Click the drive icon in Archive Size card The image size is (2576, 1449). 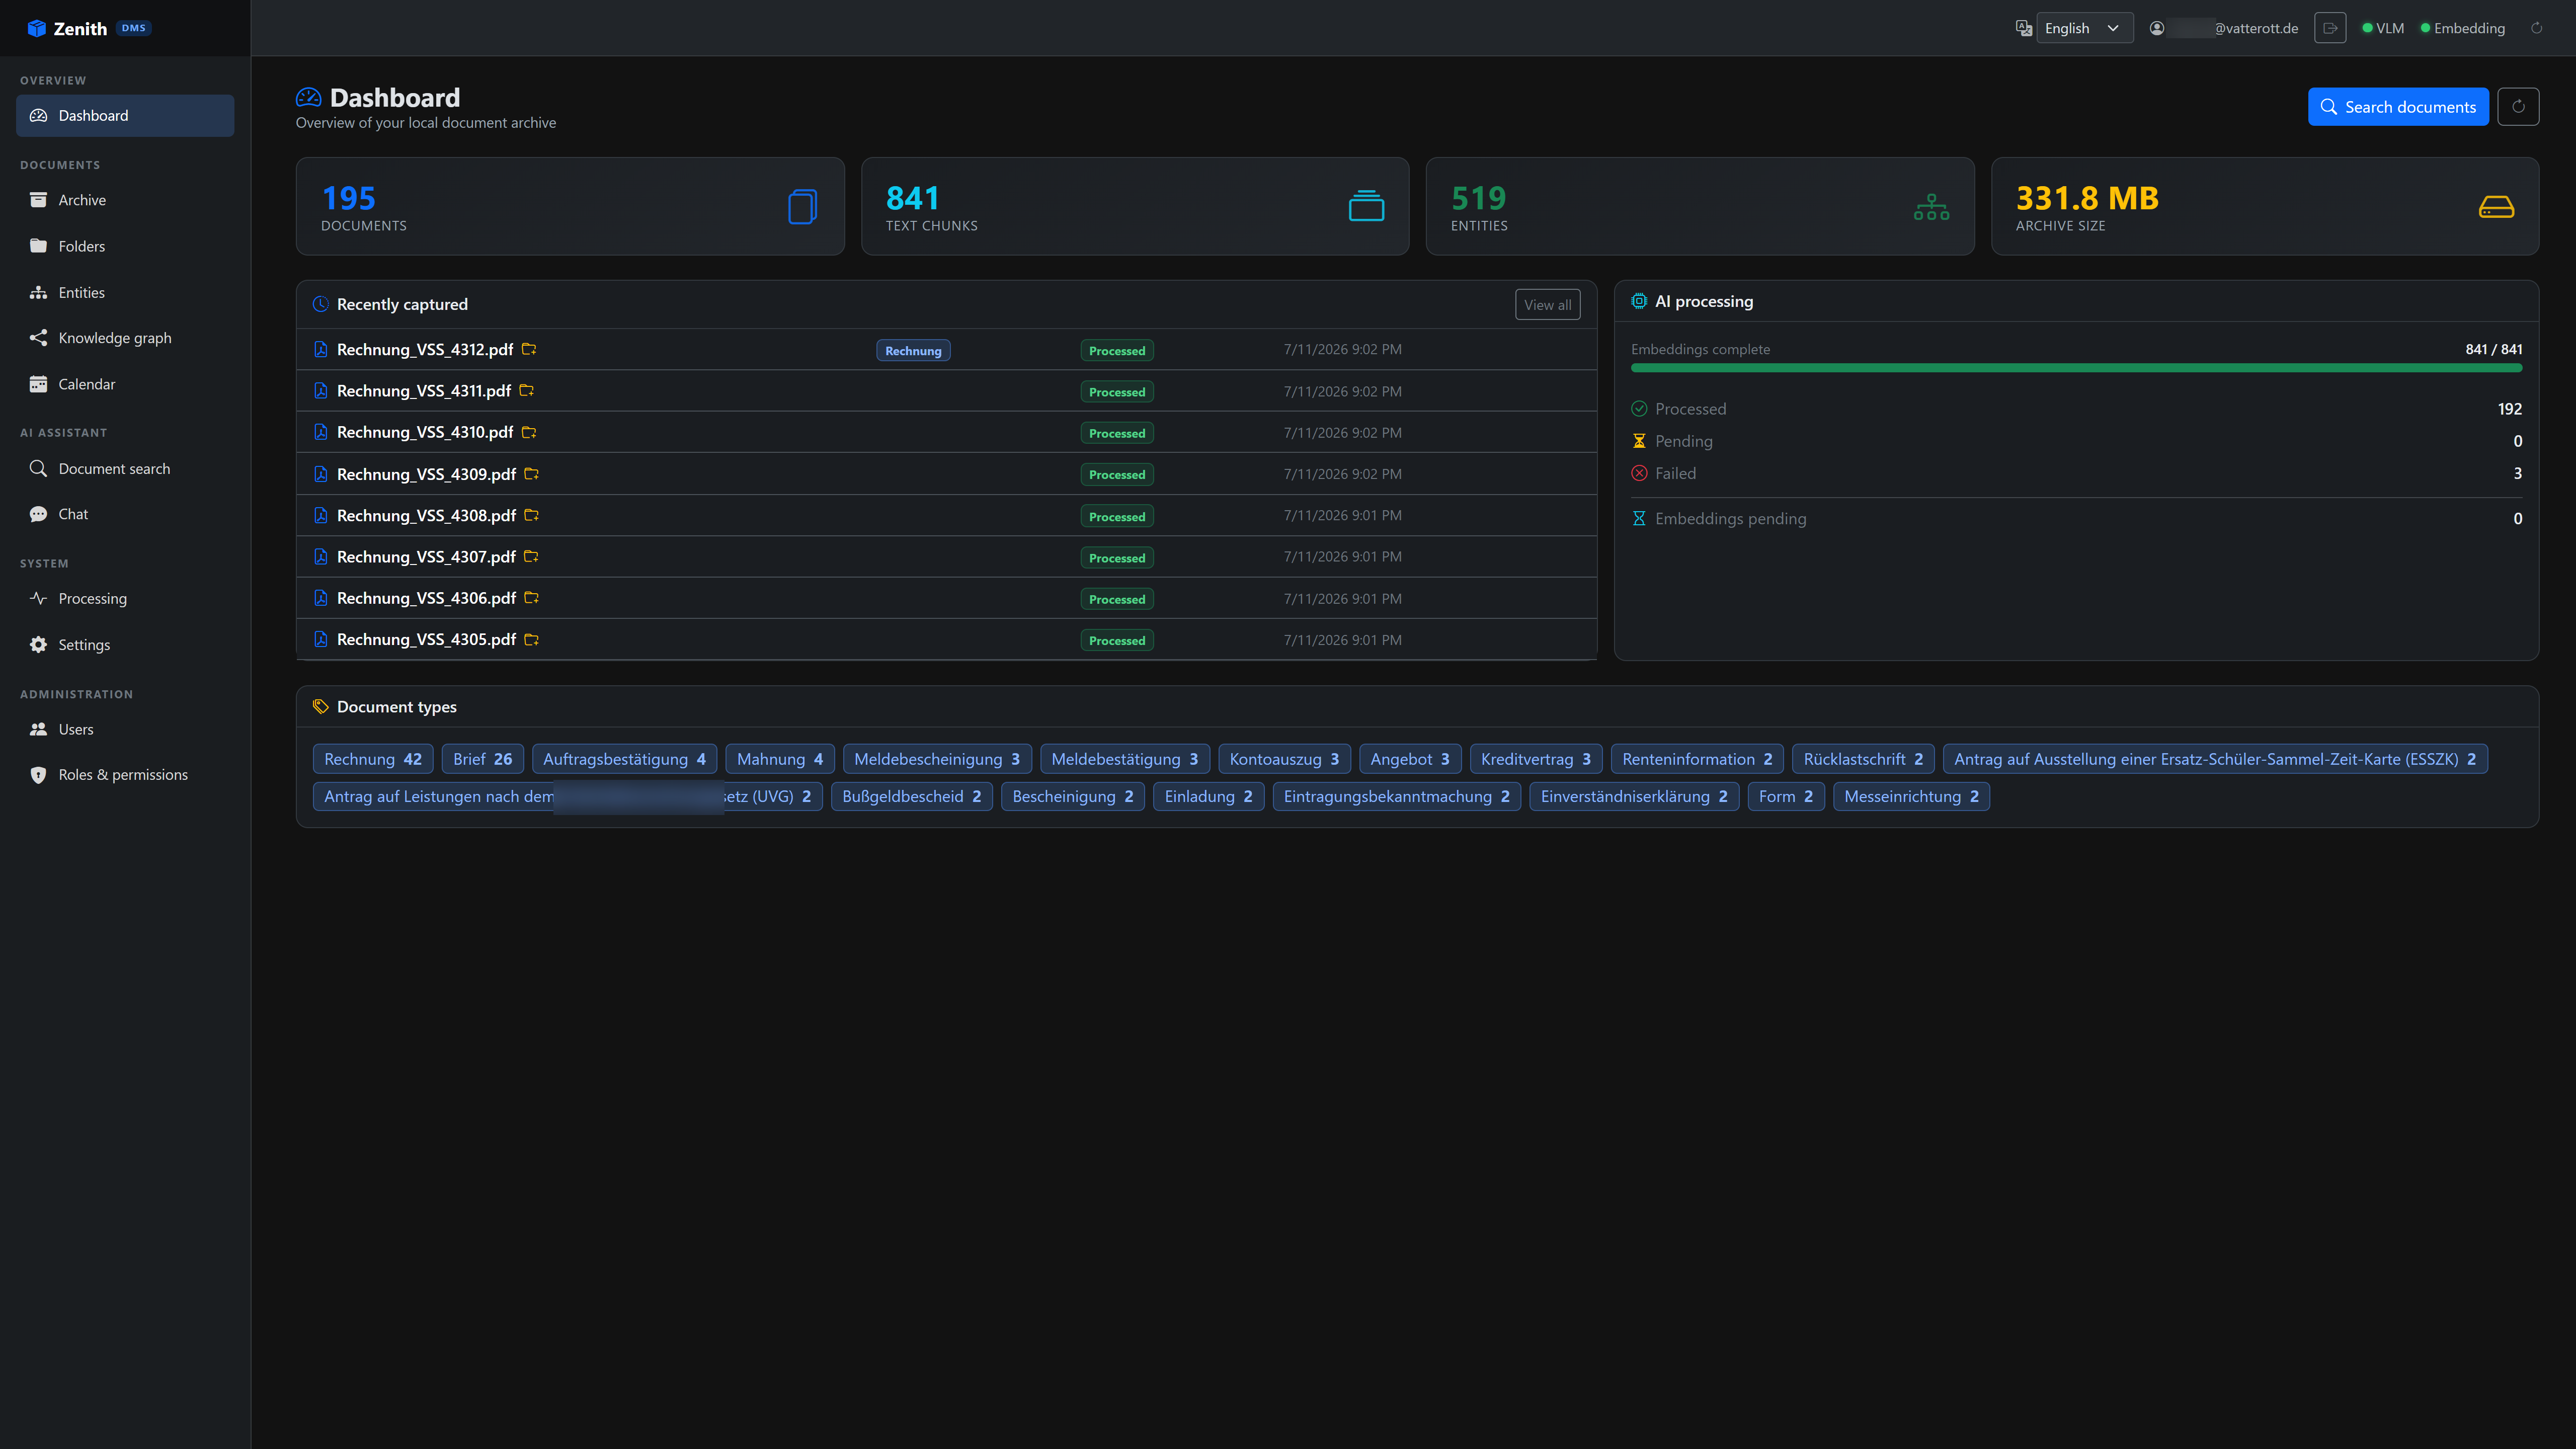2496,207
